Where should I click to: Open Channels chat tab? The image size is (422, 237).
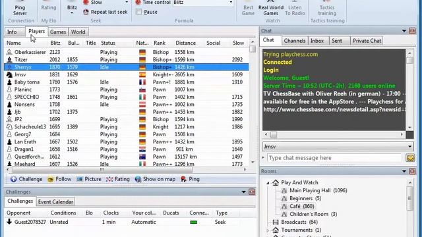pos(295,41)
